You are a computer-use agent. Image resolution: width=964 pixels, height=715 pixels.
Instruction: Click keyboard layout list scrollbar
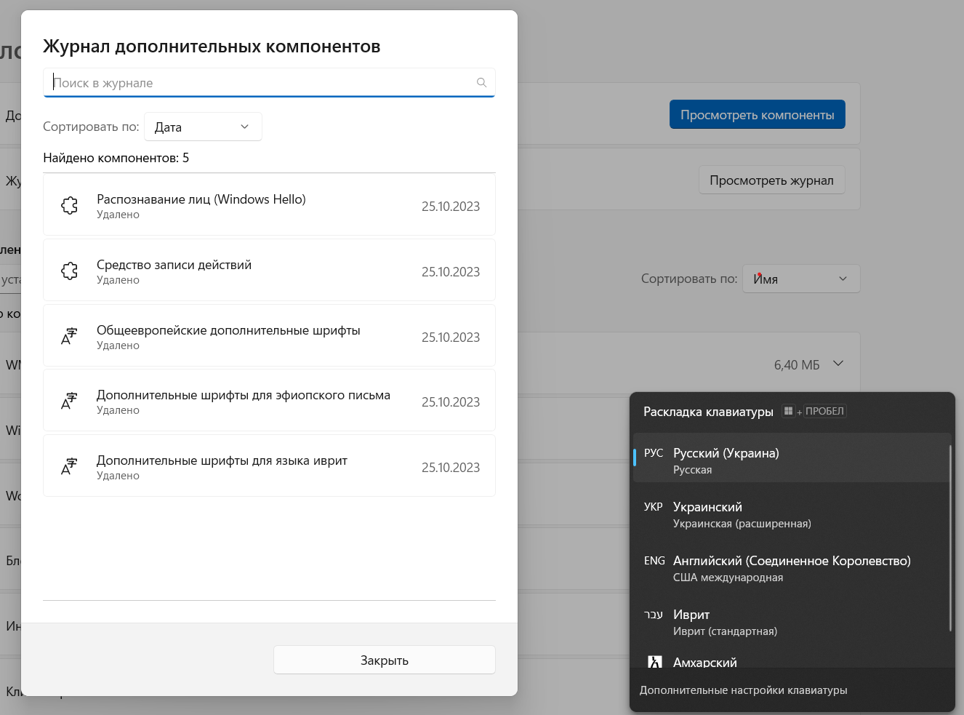950,538
